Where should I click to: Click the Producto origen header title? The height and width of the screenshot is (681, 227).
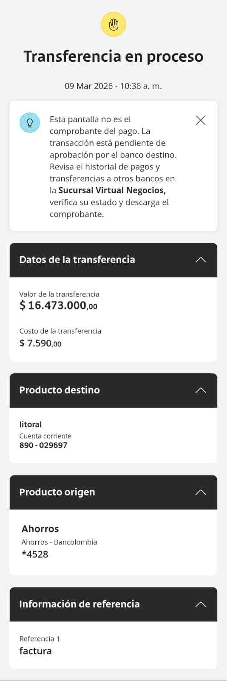[57, 492]
